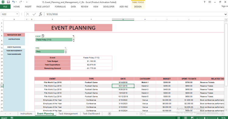
Task: Click the Insert Function fx icon
Action: point(40,14)
